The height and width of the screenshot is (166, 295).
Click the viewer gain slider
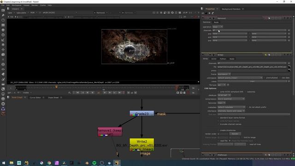[x=43, y=17]
